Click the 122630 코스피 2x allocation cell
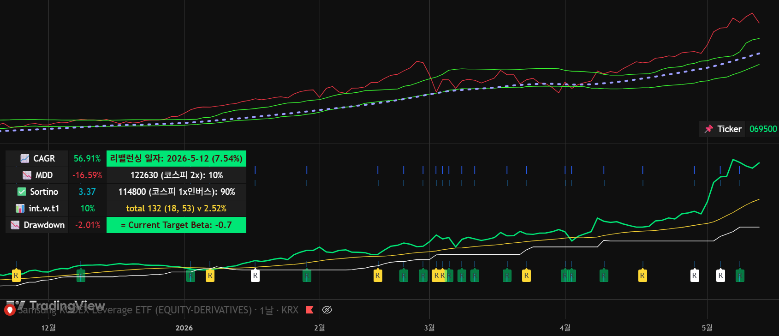This screenshot has height=336, width=779. click(176, 175)
